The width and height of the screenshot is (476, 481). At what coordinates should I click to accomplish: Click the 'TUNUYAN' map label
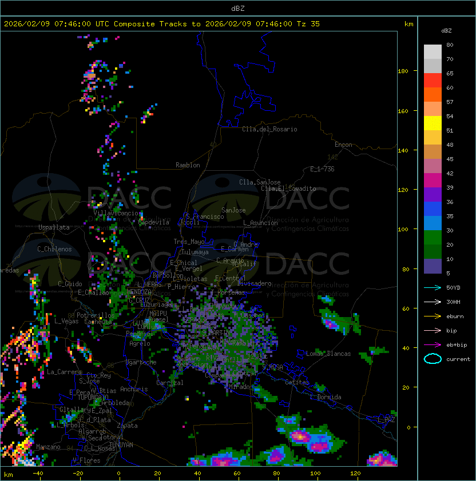pyautogui.click(x=121, y=445)
